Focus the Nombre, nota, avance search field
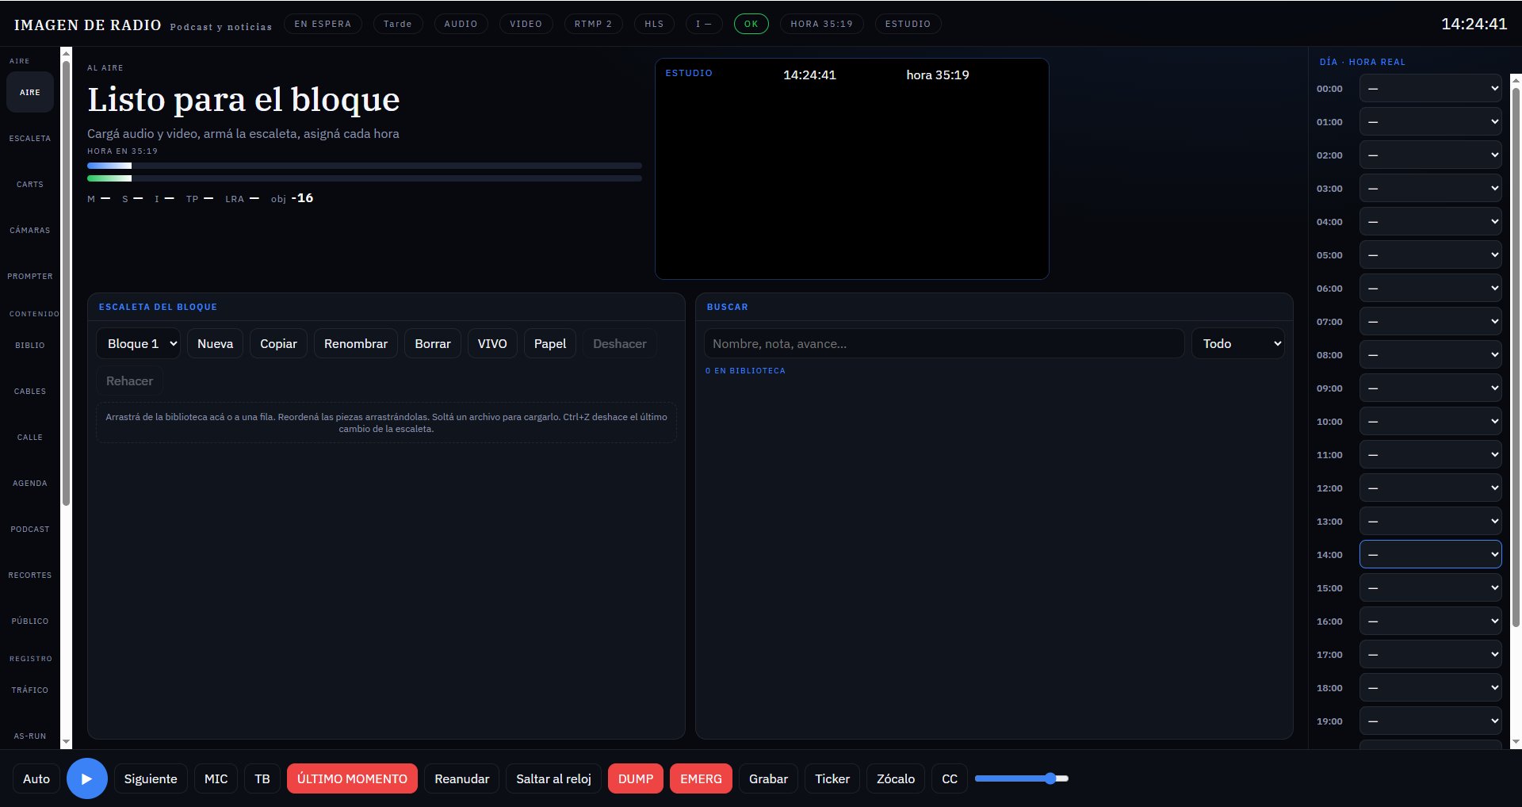Screen dimensions: 1522x807 (x=944, y=343)
